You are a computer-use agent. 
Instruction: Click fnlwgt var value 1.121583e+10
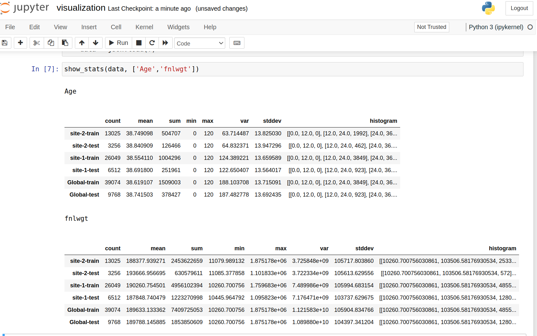coord(310,310)
